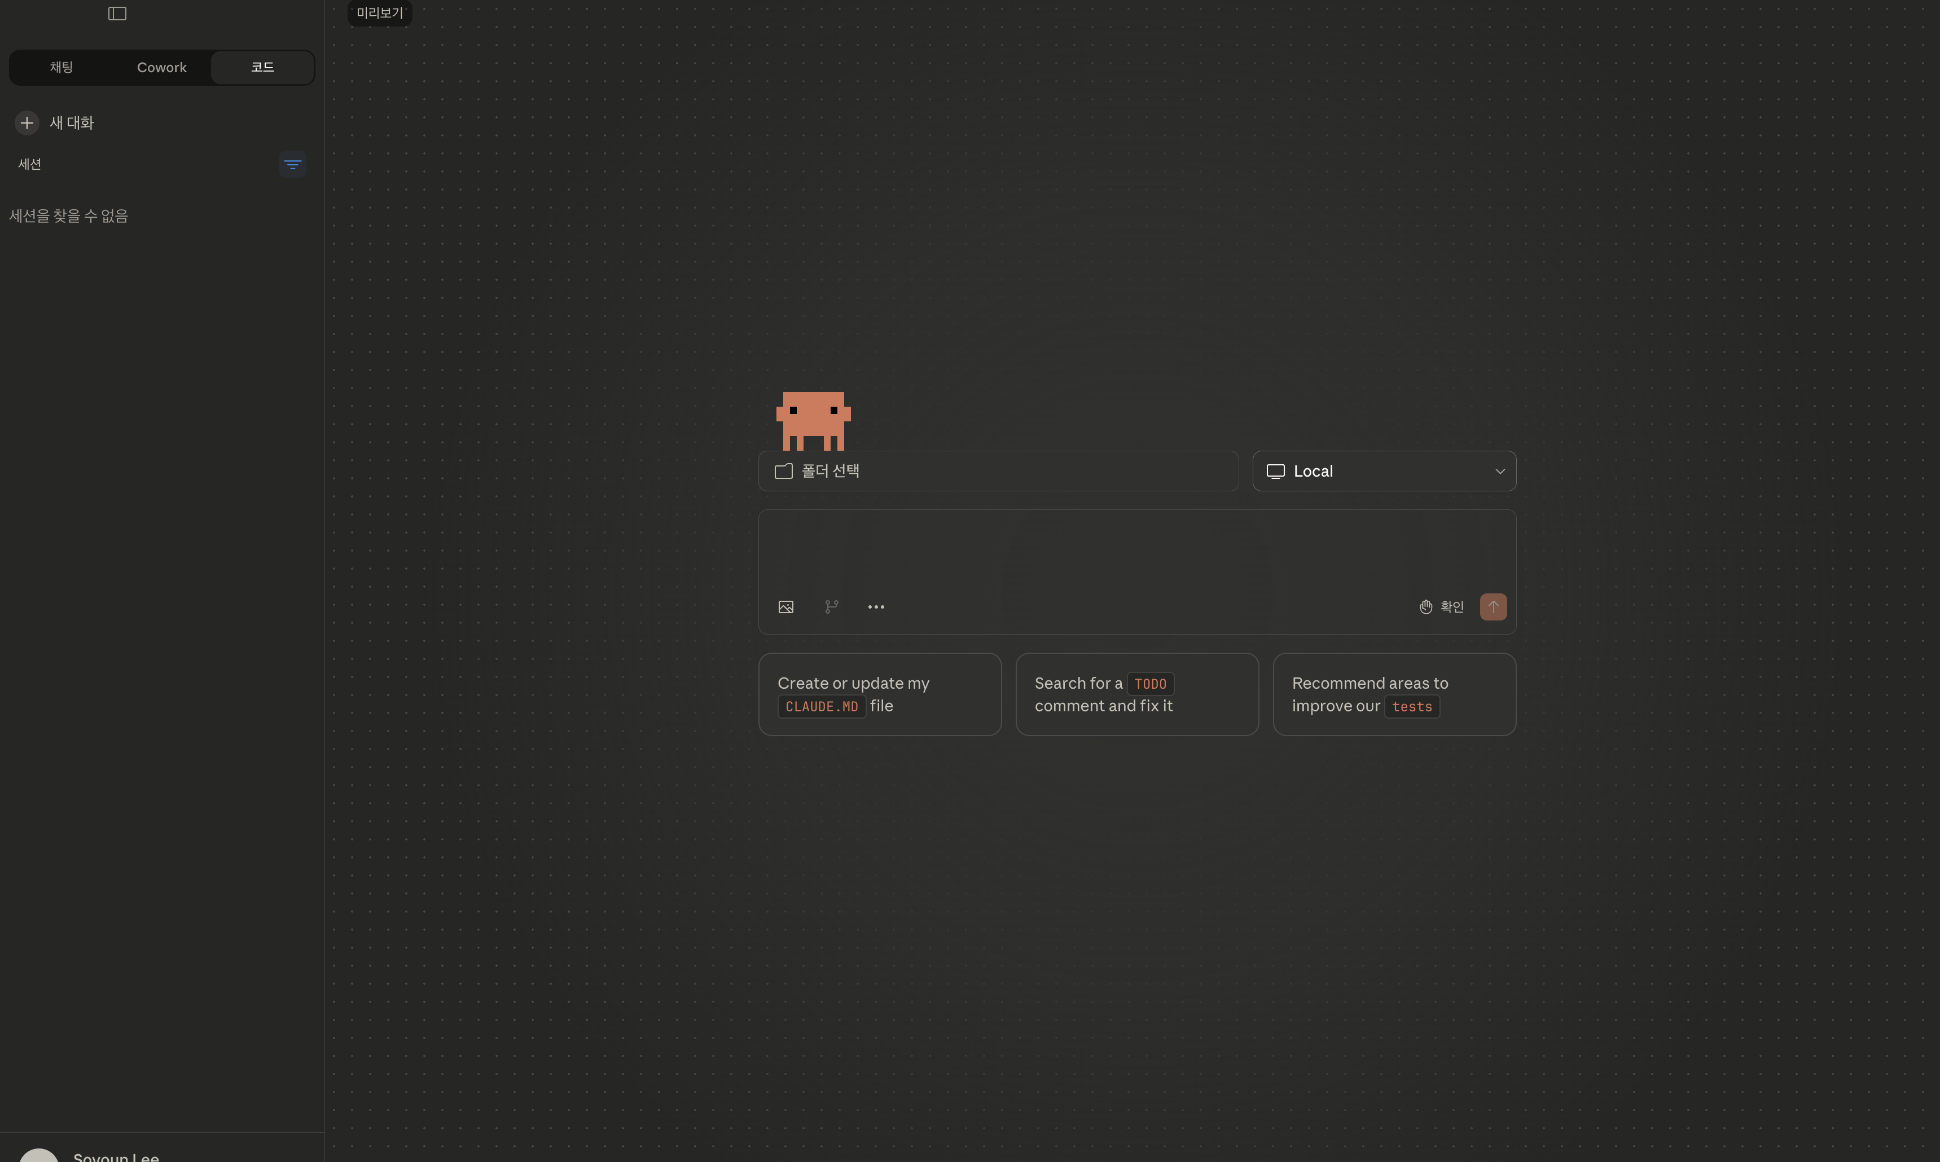Viewport: 1940px width, 1162px height.
Task: Click the git branch icon
Action: (831, 607)
